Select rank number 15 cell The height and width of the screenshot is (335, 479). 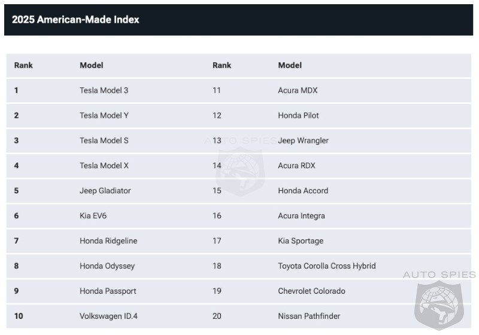tap(217, 191)
